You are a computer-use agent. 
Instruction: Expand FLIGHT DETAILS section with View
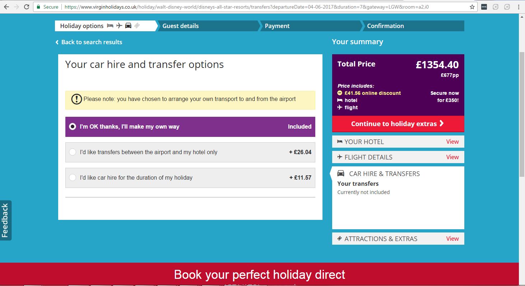pos(452,157)
